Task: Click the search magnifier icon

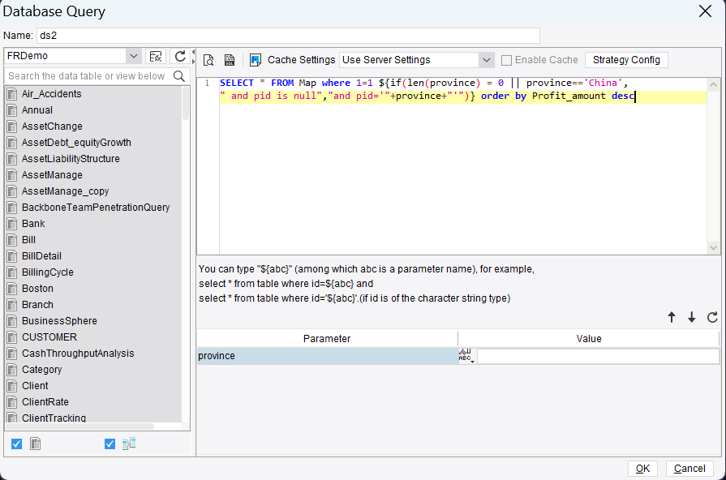Action: [x=179, y=76]
